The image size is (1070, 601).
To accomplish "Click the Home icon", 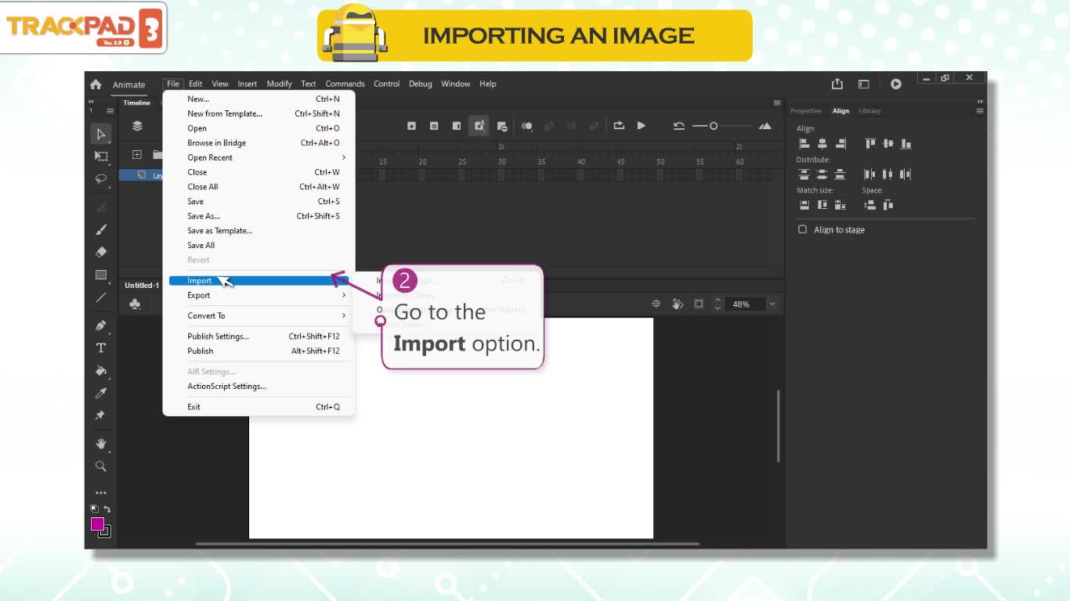I will (x=96, y=85).
